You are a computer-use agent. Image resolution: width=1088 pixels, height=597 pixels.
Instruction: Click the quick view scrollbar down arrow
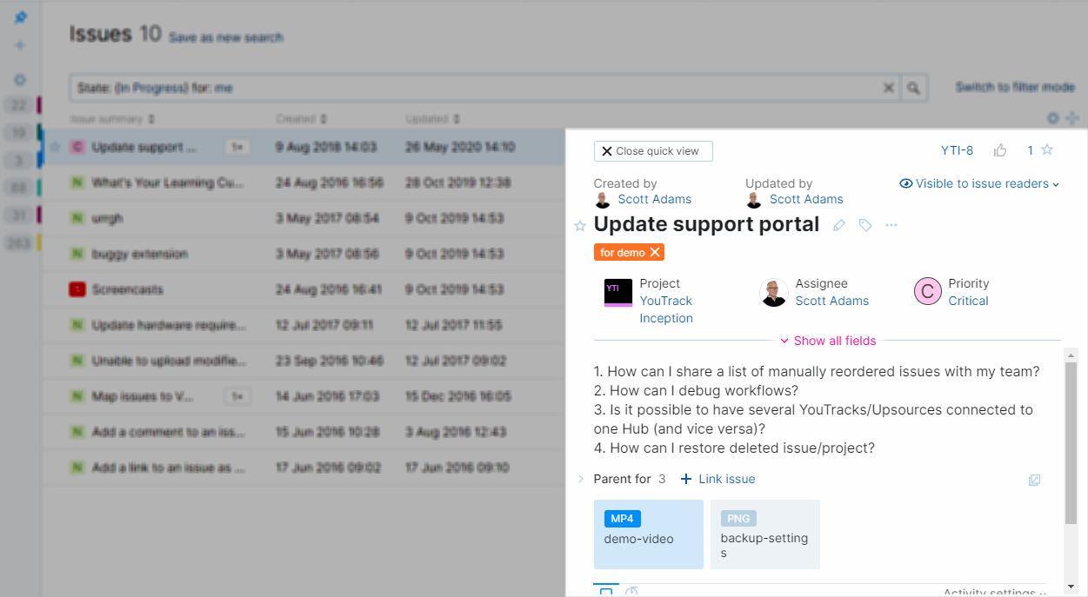click(x=1071, y=587)
